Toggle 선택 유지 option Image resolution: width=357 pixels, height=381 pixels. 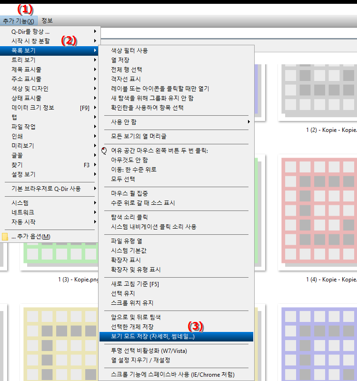click(x=176, y=293)
